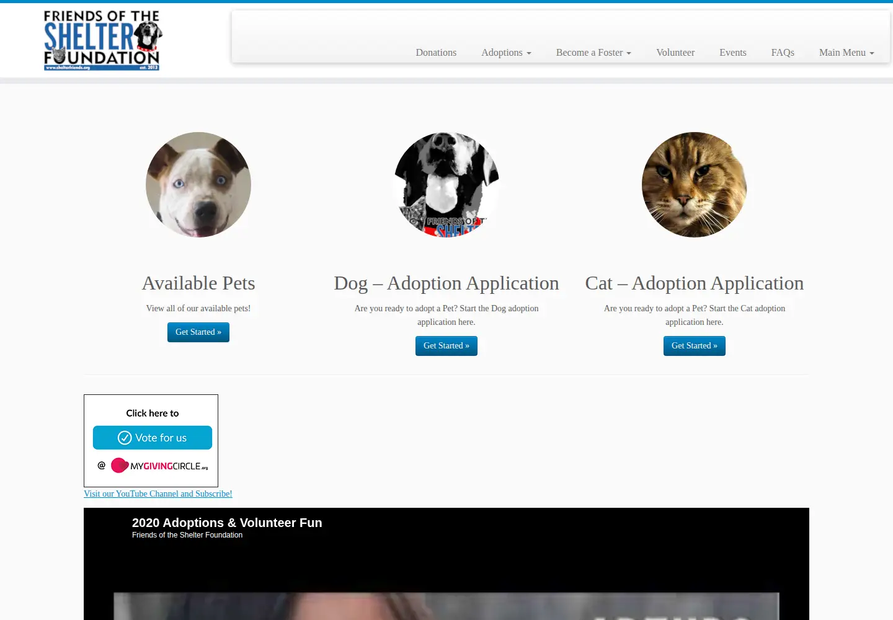
Task: Click the Friends of the Shelter Foundation logo
Action: click(x=102, y=40)
